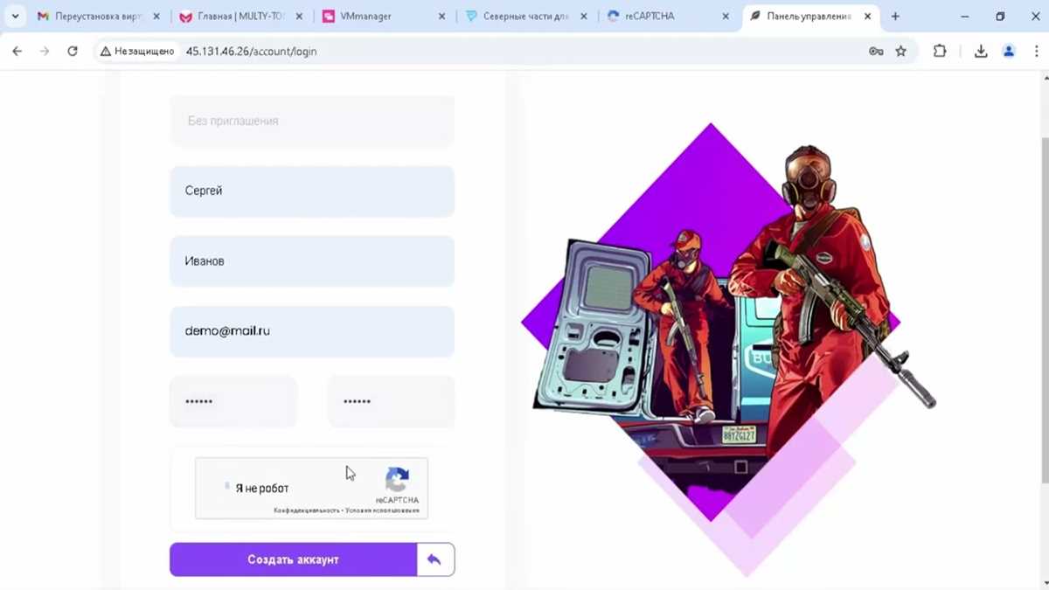
Task: Open the tab search dropdown arrow
Action: (15, 17)
